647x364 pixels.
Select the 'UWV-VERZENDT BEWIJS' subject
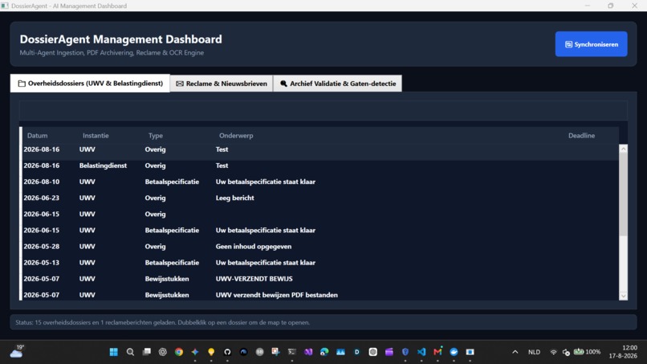(254, 279)
